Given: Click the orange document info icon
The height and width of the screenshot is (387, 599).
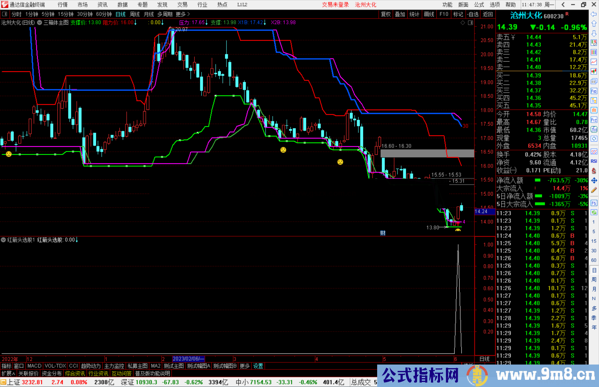Looking at the screenshot, I should pyautogui.click(x=594, y=110).
